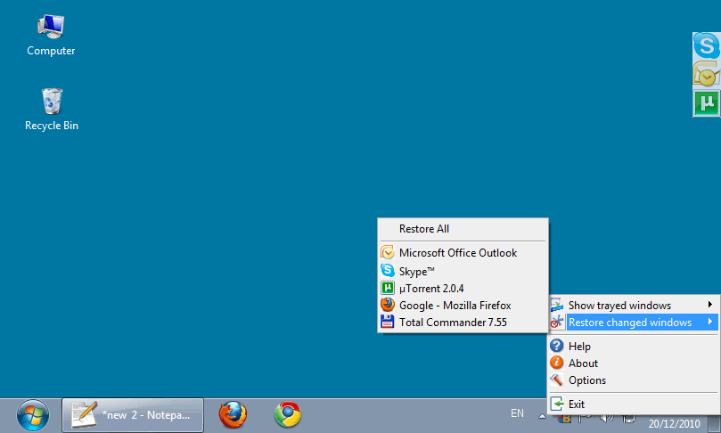The image size is (721, 433).
Task: Restore Microsoft Office Outlook window
Action: 457,253
